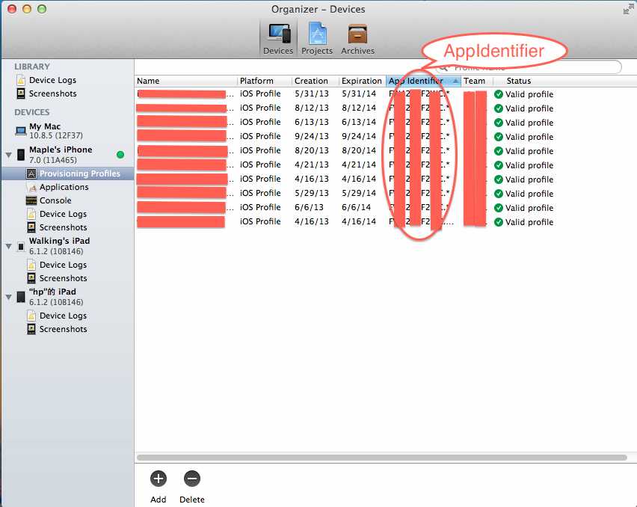This screenshot has width=637, height=507.
Task: Sort by Creation column header
Action: (x=316, y=81)
